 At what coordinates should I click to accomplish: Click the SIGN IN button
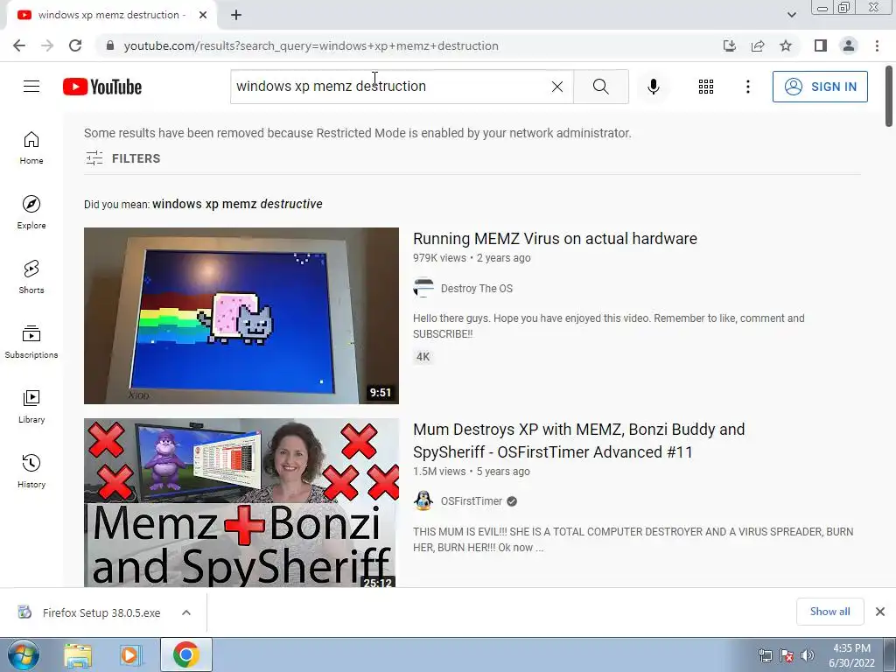point(820,87)
